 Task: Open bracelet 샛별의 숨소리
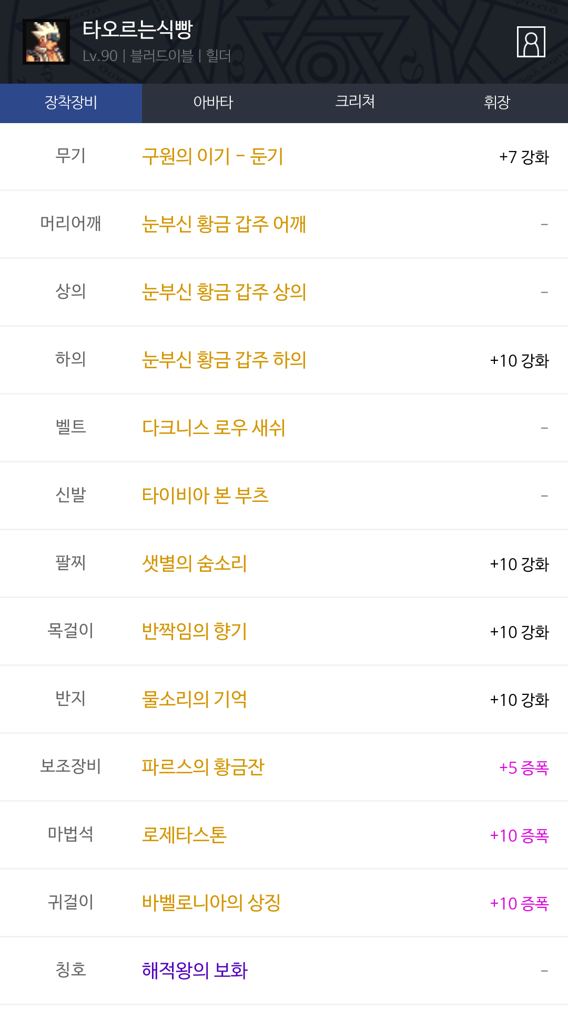(195, 564)
